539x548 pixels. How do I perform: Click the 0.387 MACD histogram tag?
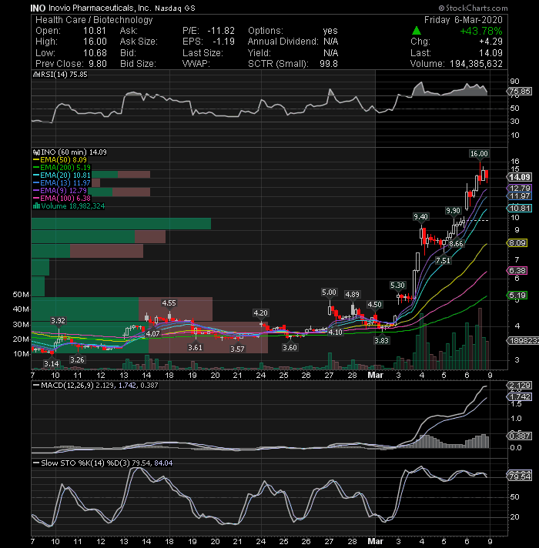click(520, 436)
